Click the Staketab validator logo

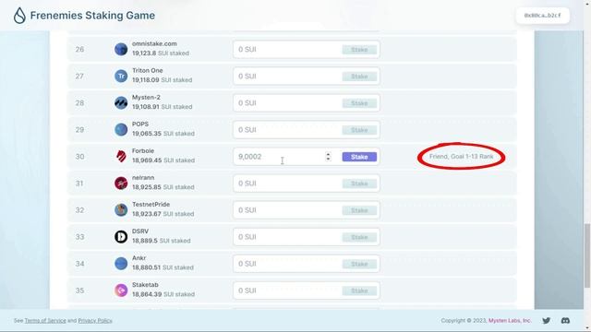pos(121,290)
